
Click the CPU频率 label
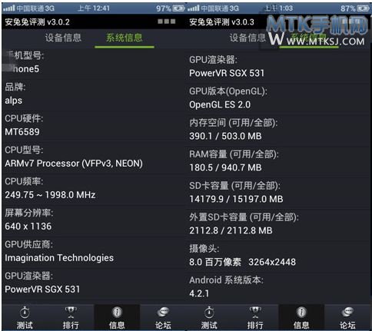click(x=24, y=181)
